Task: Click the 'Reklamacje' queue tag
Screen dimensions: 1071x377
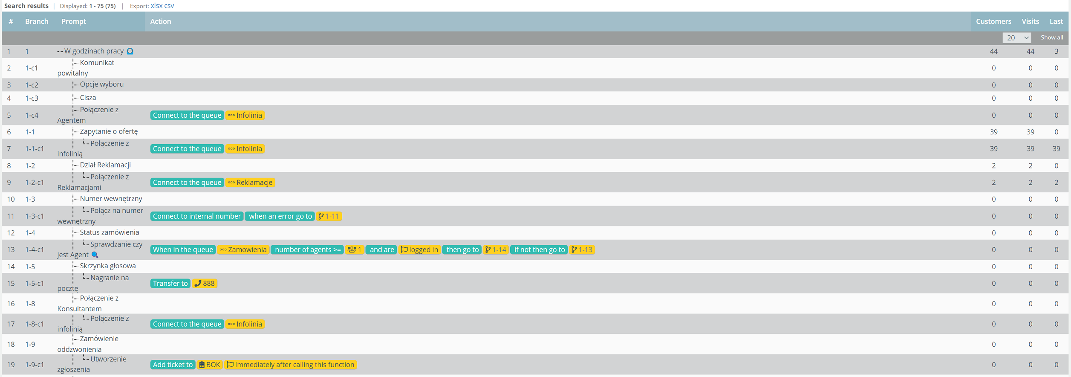Action: 250,183
